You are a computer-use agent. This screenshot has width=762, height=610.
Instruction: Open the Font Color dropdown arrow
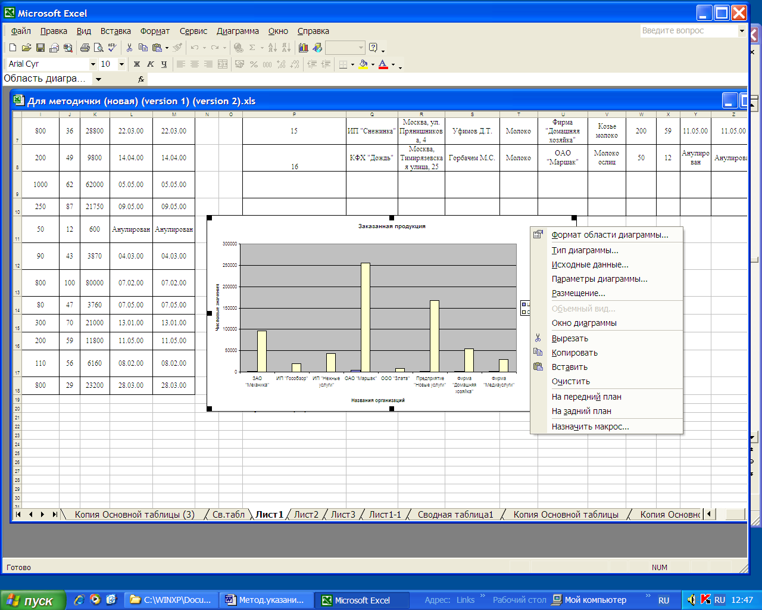click(393, 64)
